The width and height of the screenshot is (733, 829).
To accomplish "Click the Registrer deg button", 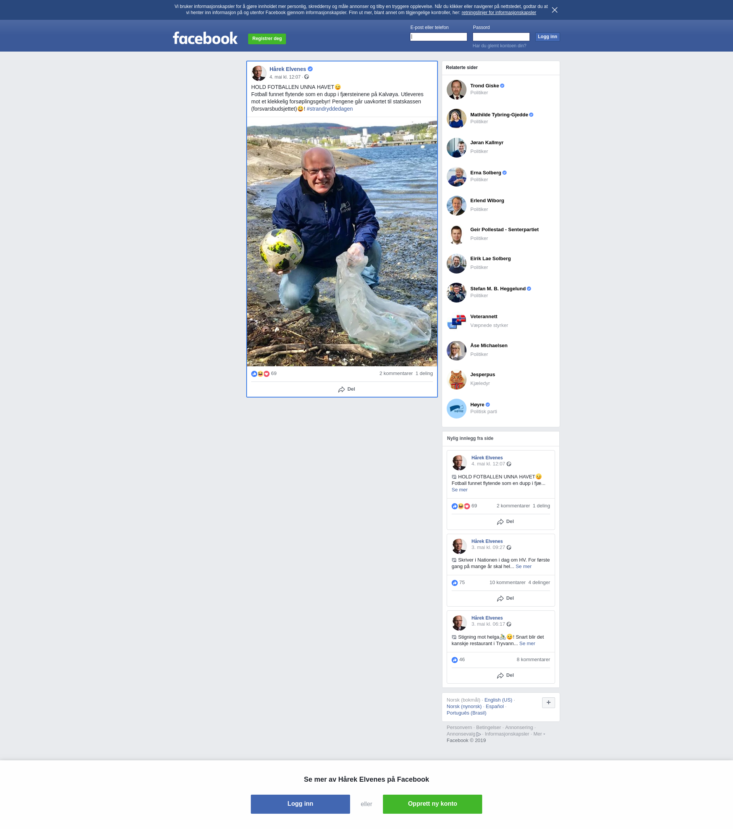I will click(266, 39).
